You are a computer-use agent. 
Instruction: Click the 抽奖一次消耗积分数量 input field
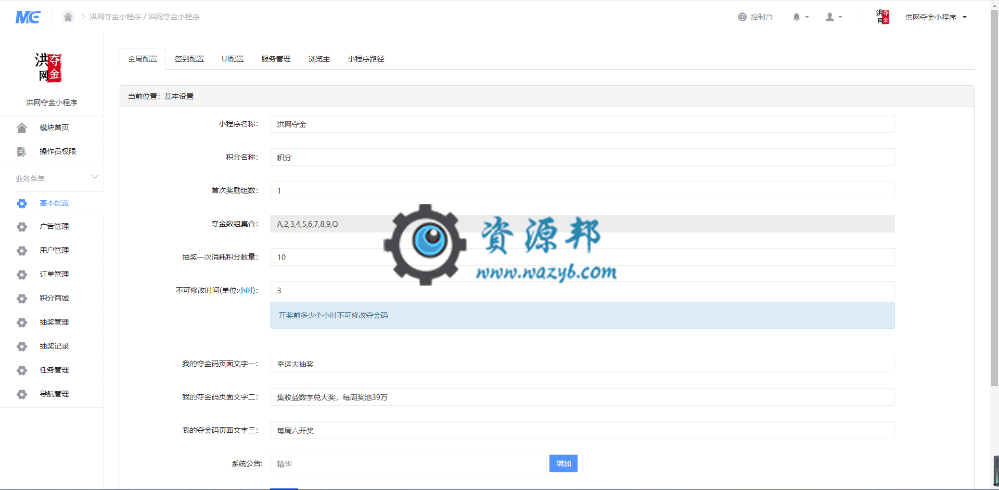582,257
